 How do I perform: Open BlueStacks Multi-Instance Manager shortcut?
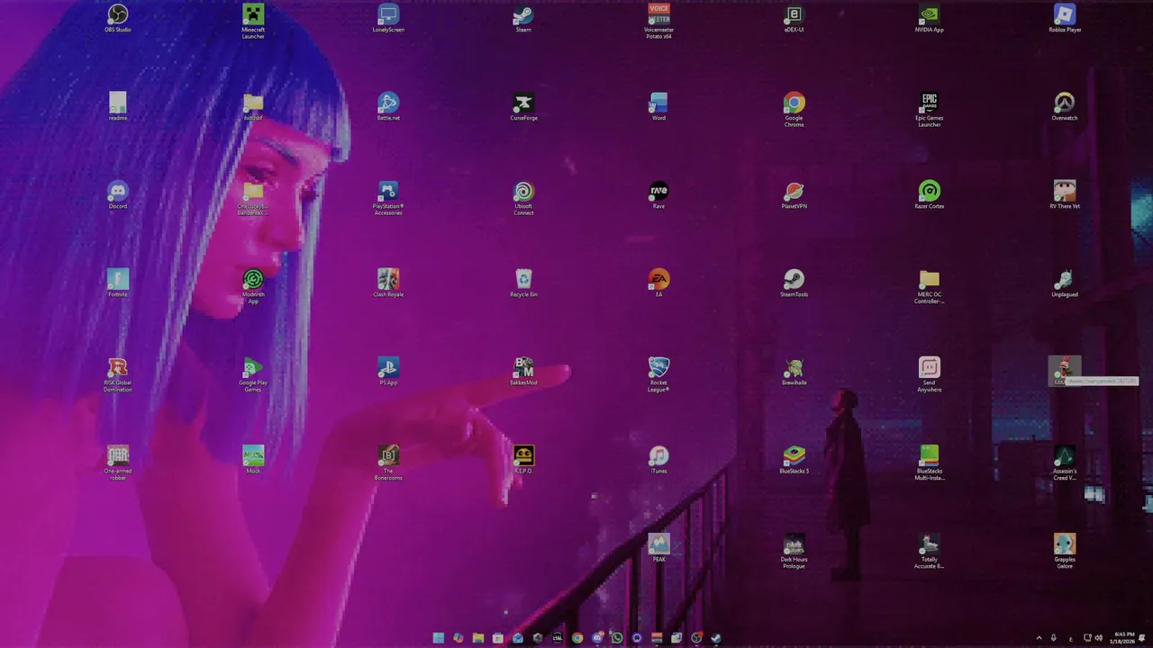pos(929,463)
